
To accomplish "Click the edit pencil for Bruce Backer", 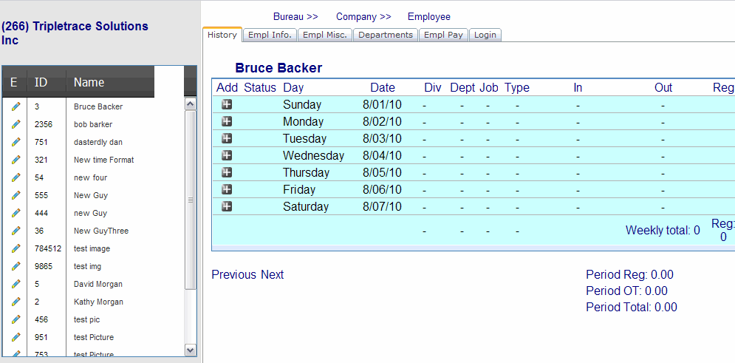I will pos(16,106).
